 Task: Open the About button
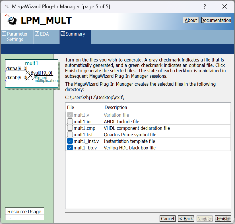click(191, 20)
